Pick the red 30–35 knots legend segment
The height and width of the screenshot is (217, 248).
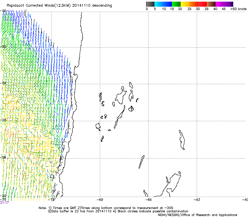(x=202, y=4)
